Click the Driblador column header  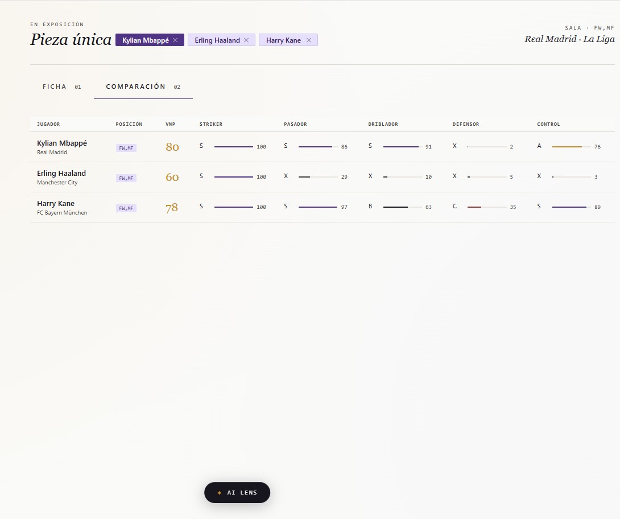click(383, 124)
